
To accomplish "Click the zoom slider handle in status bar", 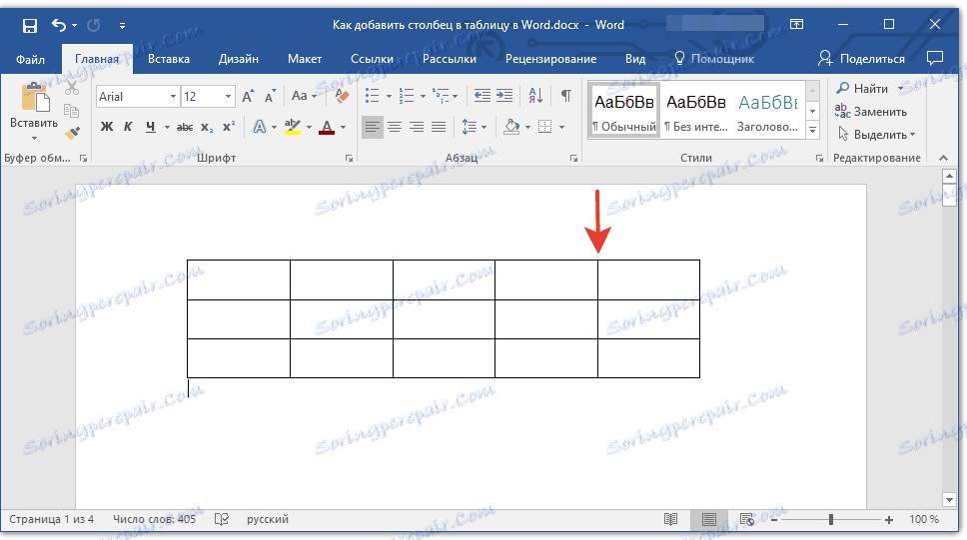I will click(x=831, y=520).
